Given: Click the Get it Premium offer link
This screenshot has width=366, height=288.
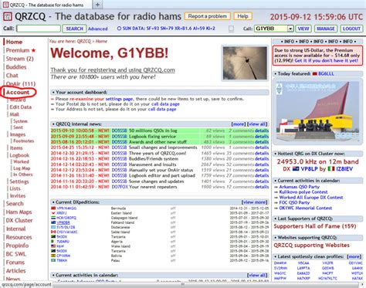Looking at the screenshot, I should pos(326,60).
